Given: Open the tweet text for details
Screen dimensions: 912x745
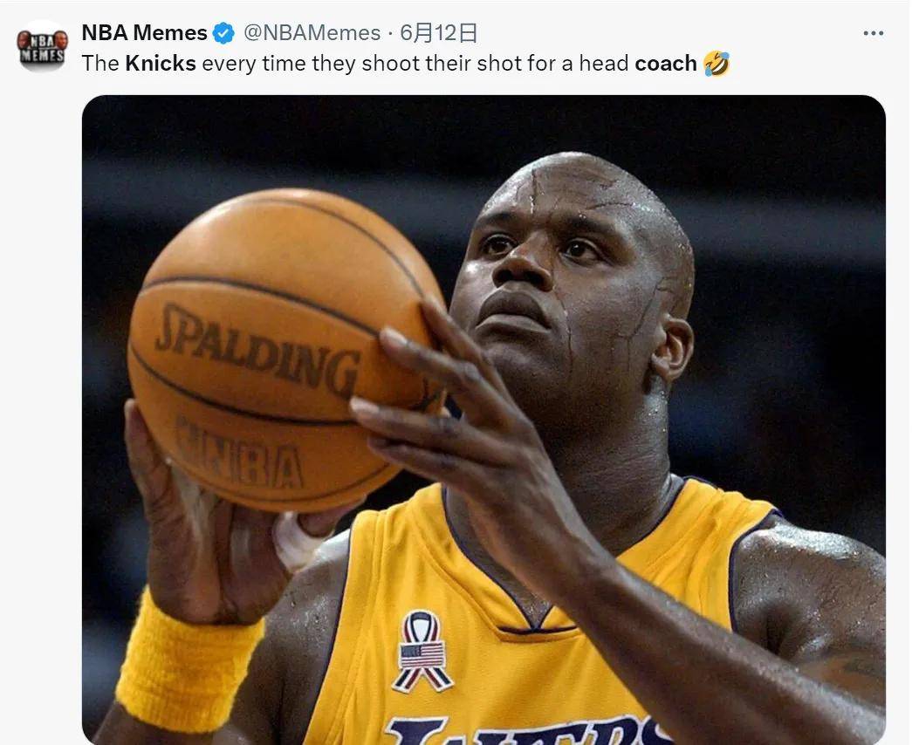Looking at the screenshot, I should click(406, 64).
